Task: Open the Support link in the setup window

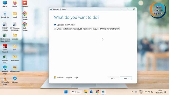Action: 69,78
